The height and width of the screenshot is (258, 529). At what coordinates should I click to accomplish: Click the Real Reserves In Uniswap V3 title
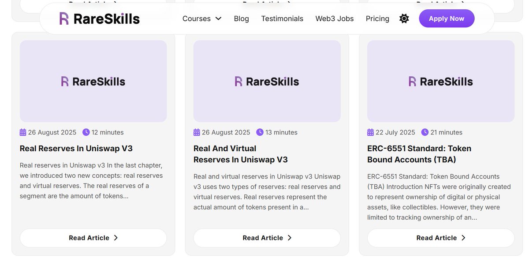click(x=76, y=149)
